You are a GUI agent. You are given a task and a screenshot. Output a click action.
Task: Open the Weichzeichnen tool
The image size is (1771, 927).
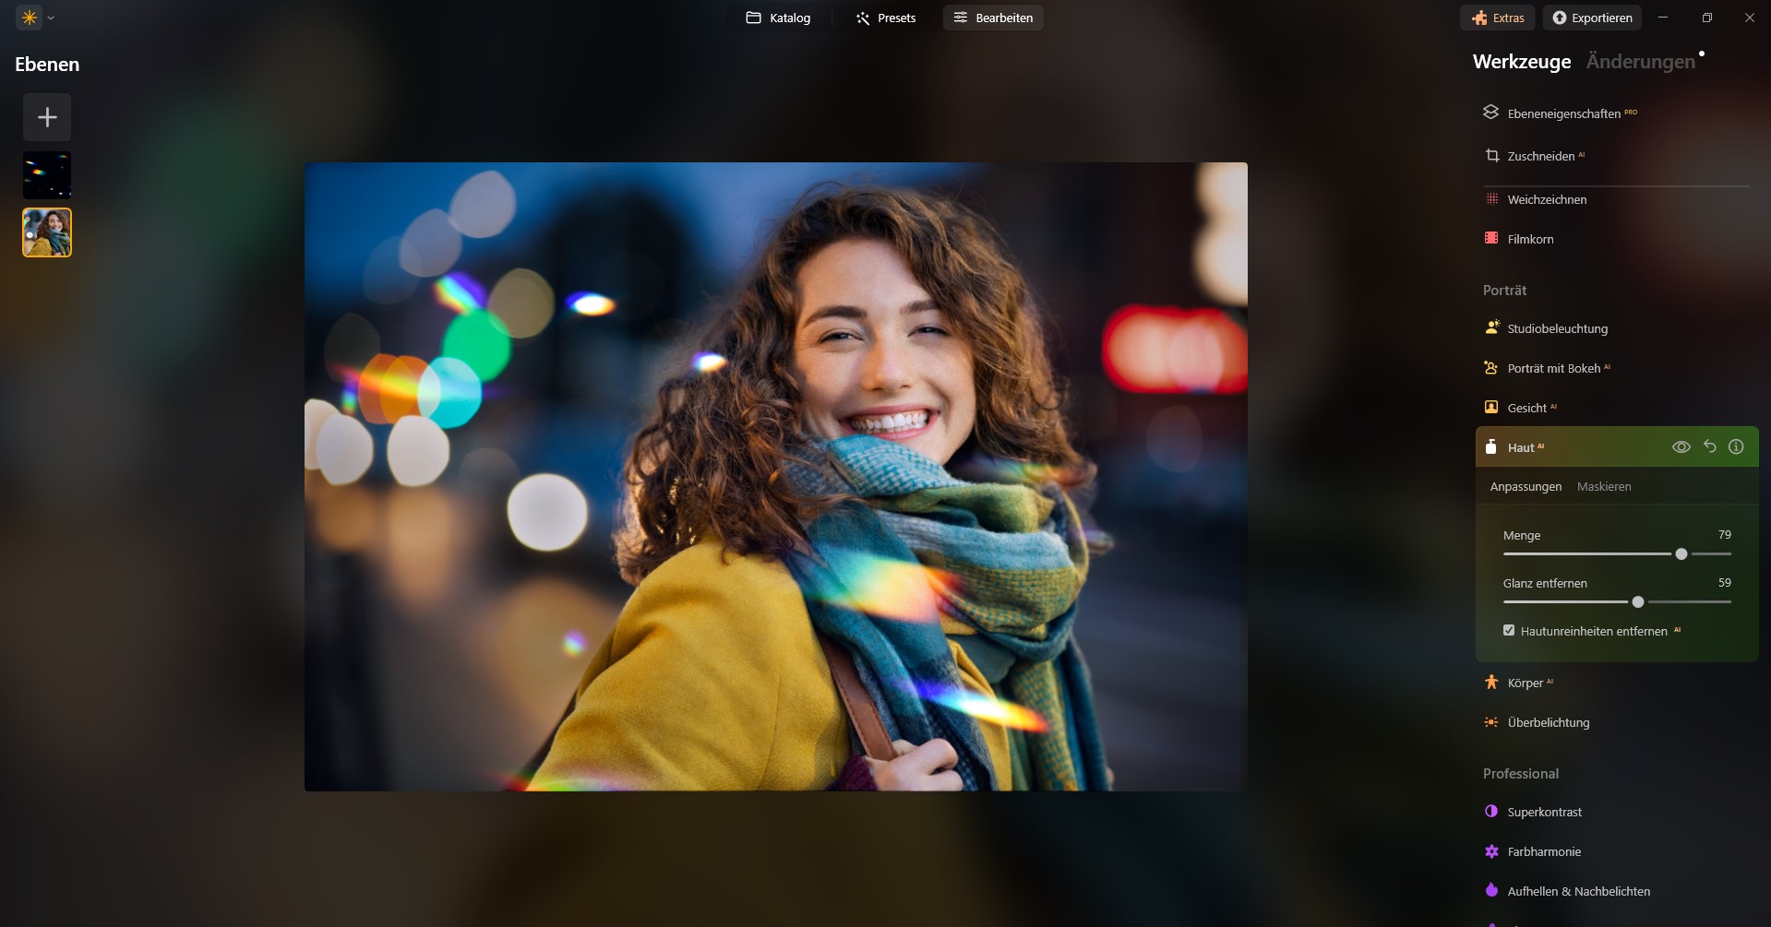(1546, 199)
